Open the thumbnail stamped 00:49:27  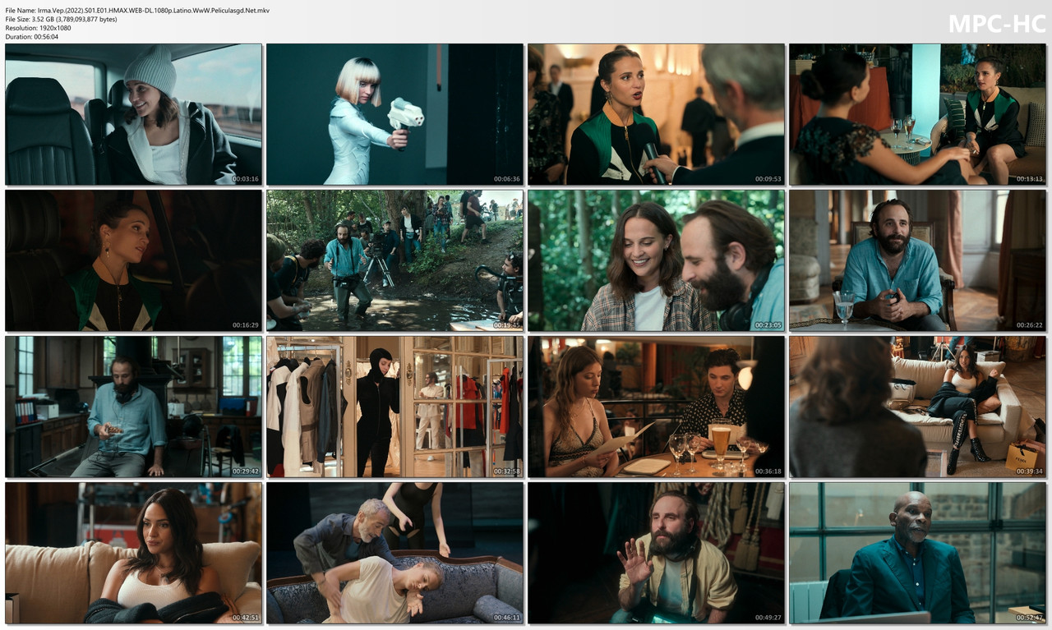[656, 553]
